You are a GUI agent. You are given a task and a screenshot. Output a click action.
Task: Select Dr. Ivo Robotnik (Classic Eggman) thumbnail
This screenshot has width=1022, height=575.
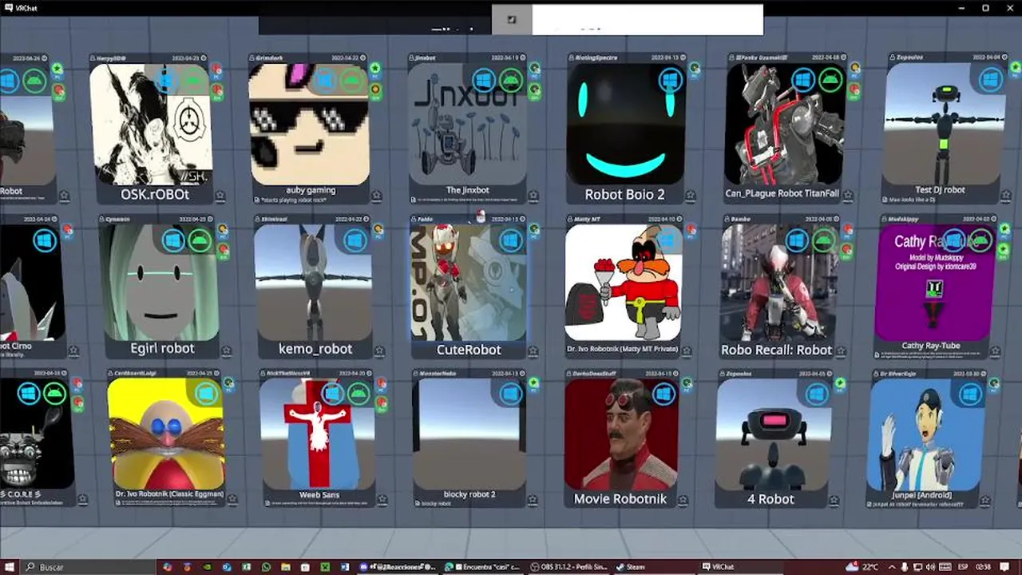tap(166, 434)
